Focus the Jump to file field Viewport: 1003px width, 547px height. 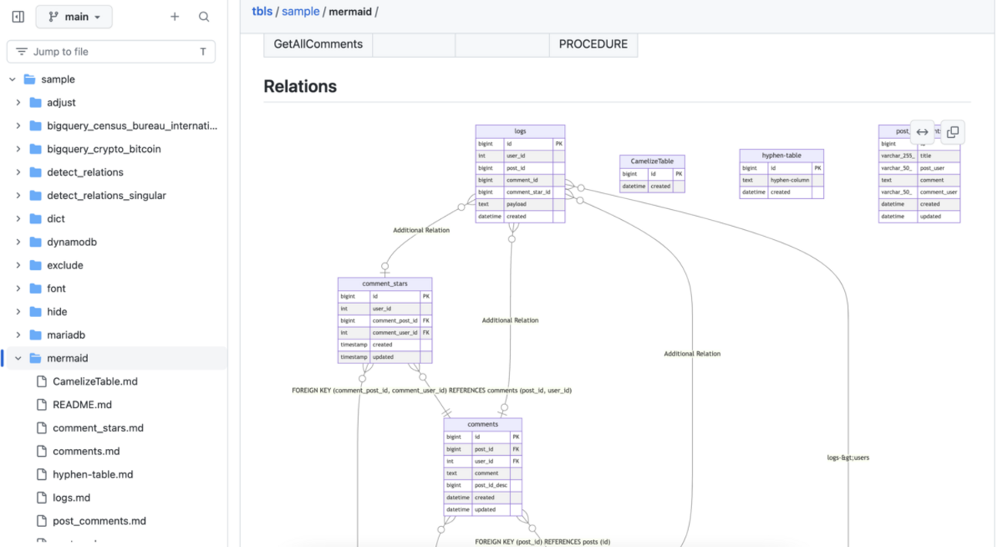coord(111,52)
